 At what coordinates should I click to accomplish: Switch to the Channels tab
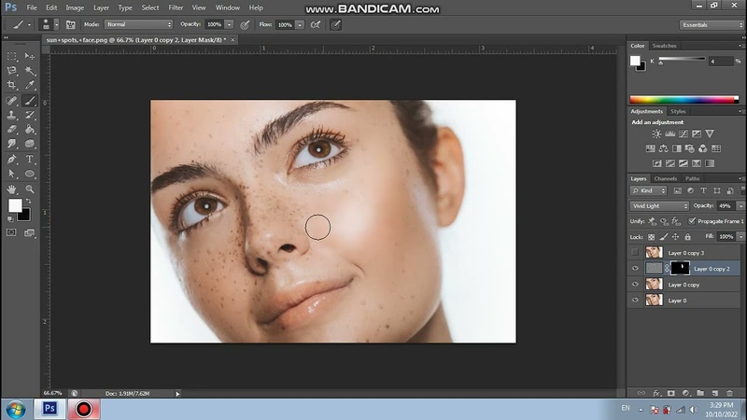click(665, 178)
